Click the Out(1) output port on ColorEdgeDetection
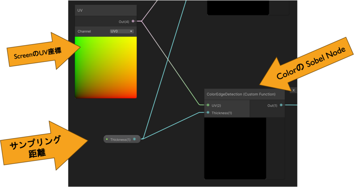The height and width of the screenshot is (187, 354). coord(281,105)
